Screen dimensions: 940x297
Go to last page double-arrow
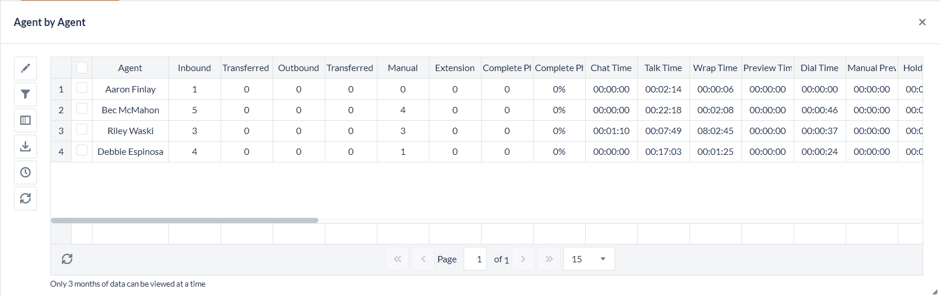[549, 259]
